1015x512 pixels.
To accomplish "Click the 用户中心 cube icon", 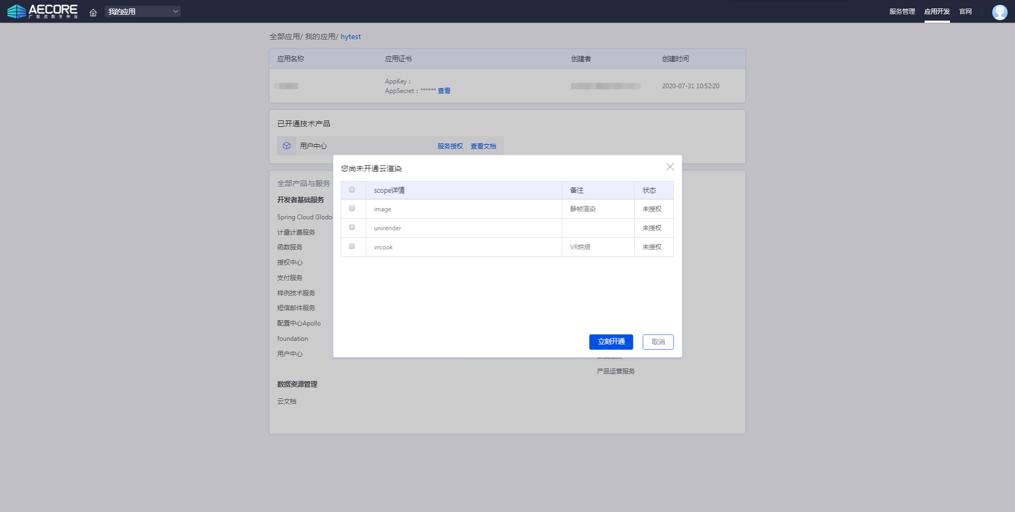I will click(287, 146).
